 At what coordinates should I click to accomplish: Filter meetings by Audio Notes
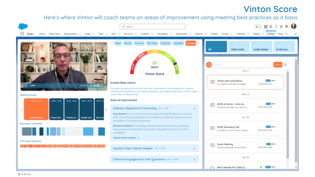pos(262,47)
